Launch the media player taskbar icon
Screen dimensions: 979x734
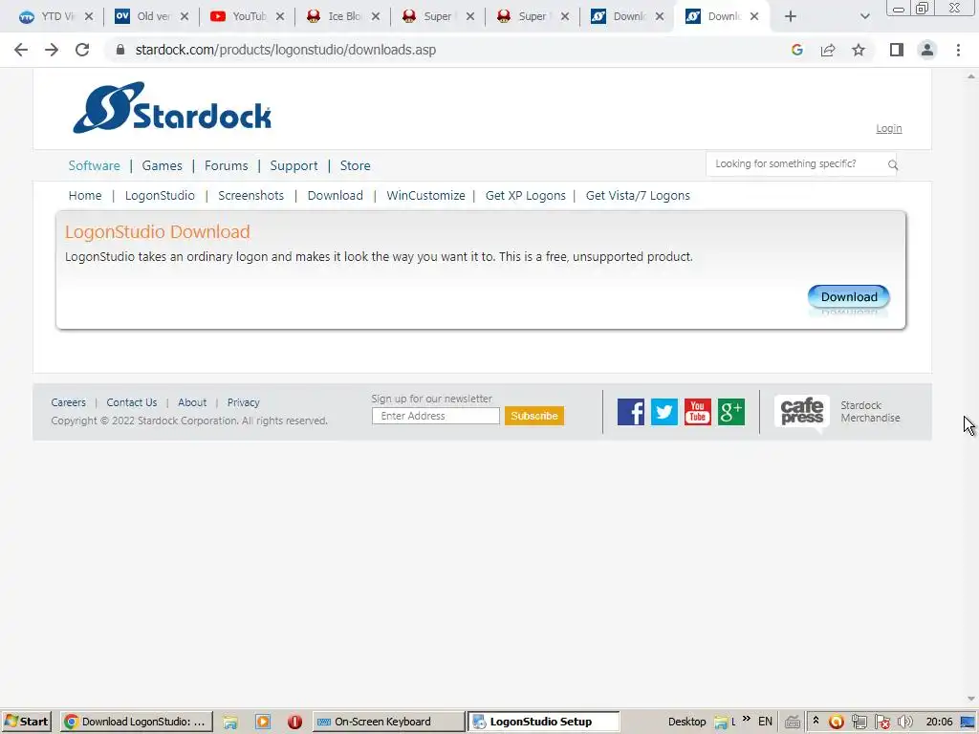[263, 723]
